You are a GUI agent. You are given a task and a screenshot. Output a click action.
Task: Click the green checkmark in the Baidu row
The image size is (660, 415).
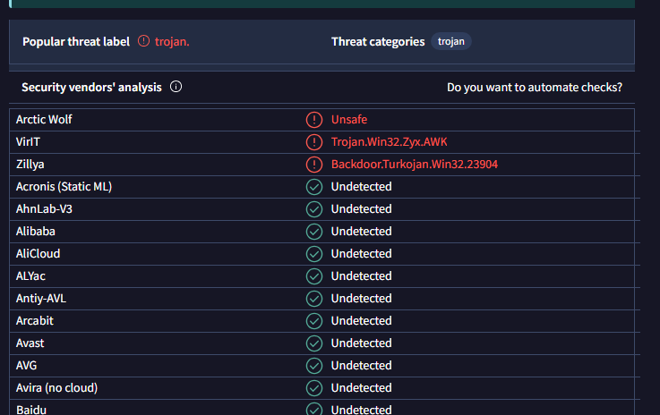[314, 409]
